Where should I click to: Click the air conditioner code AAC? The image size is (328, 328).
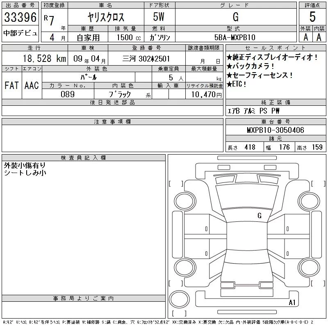[32, 85]
